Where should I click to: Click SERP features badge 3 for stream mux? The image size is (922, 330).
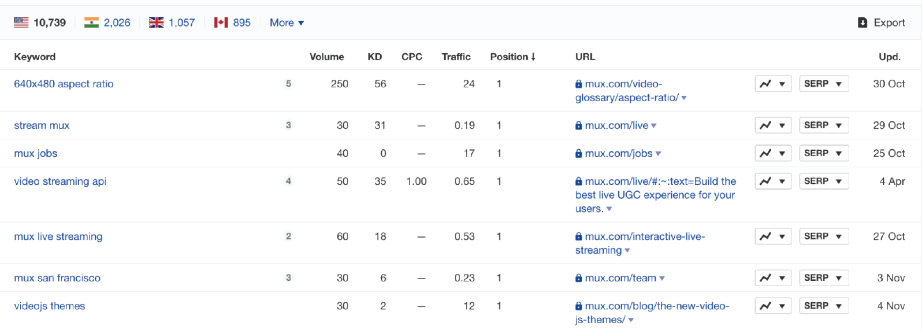pyautogui.click(x=288, y=125)
